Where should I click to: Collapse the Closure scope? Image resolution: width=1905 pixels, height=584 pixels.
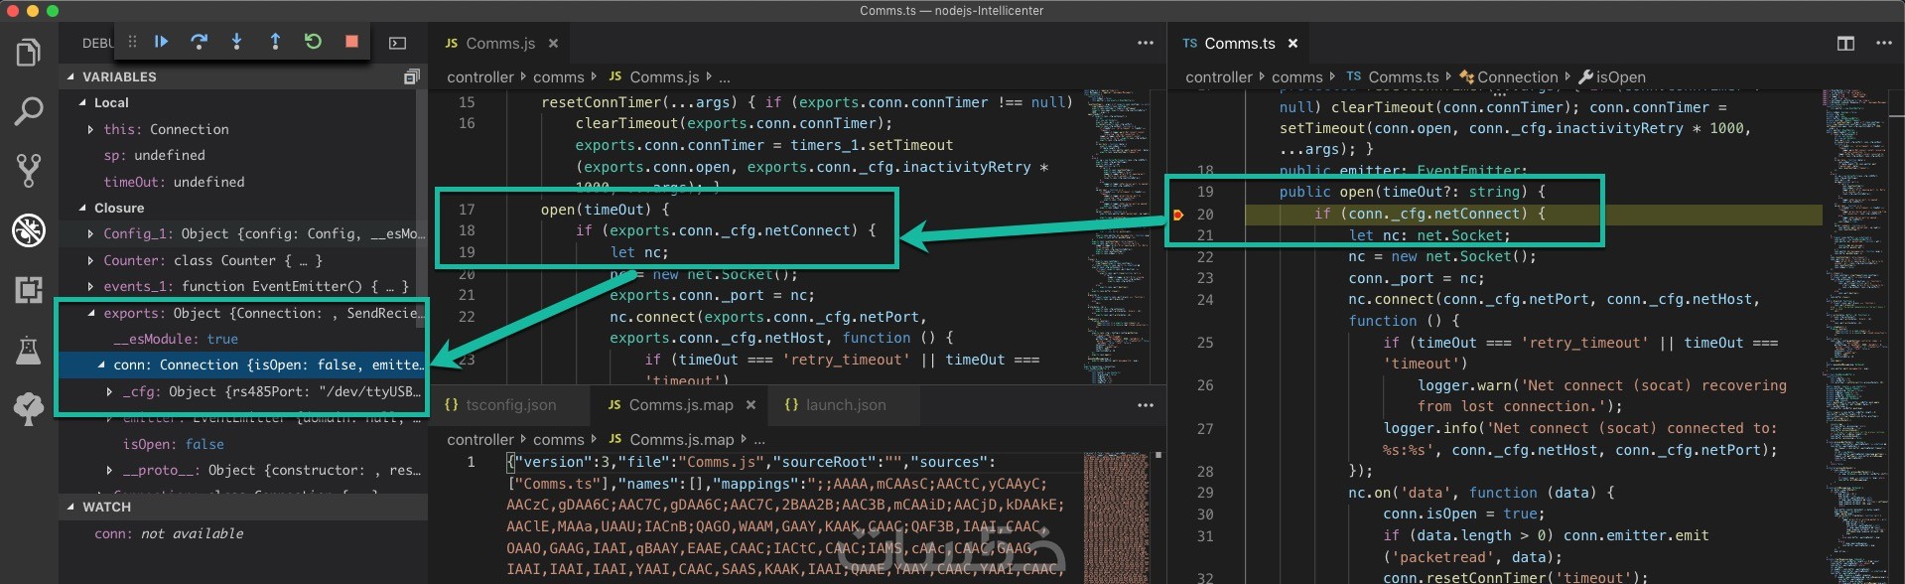click(82, 208)
